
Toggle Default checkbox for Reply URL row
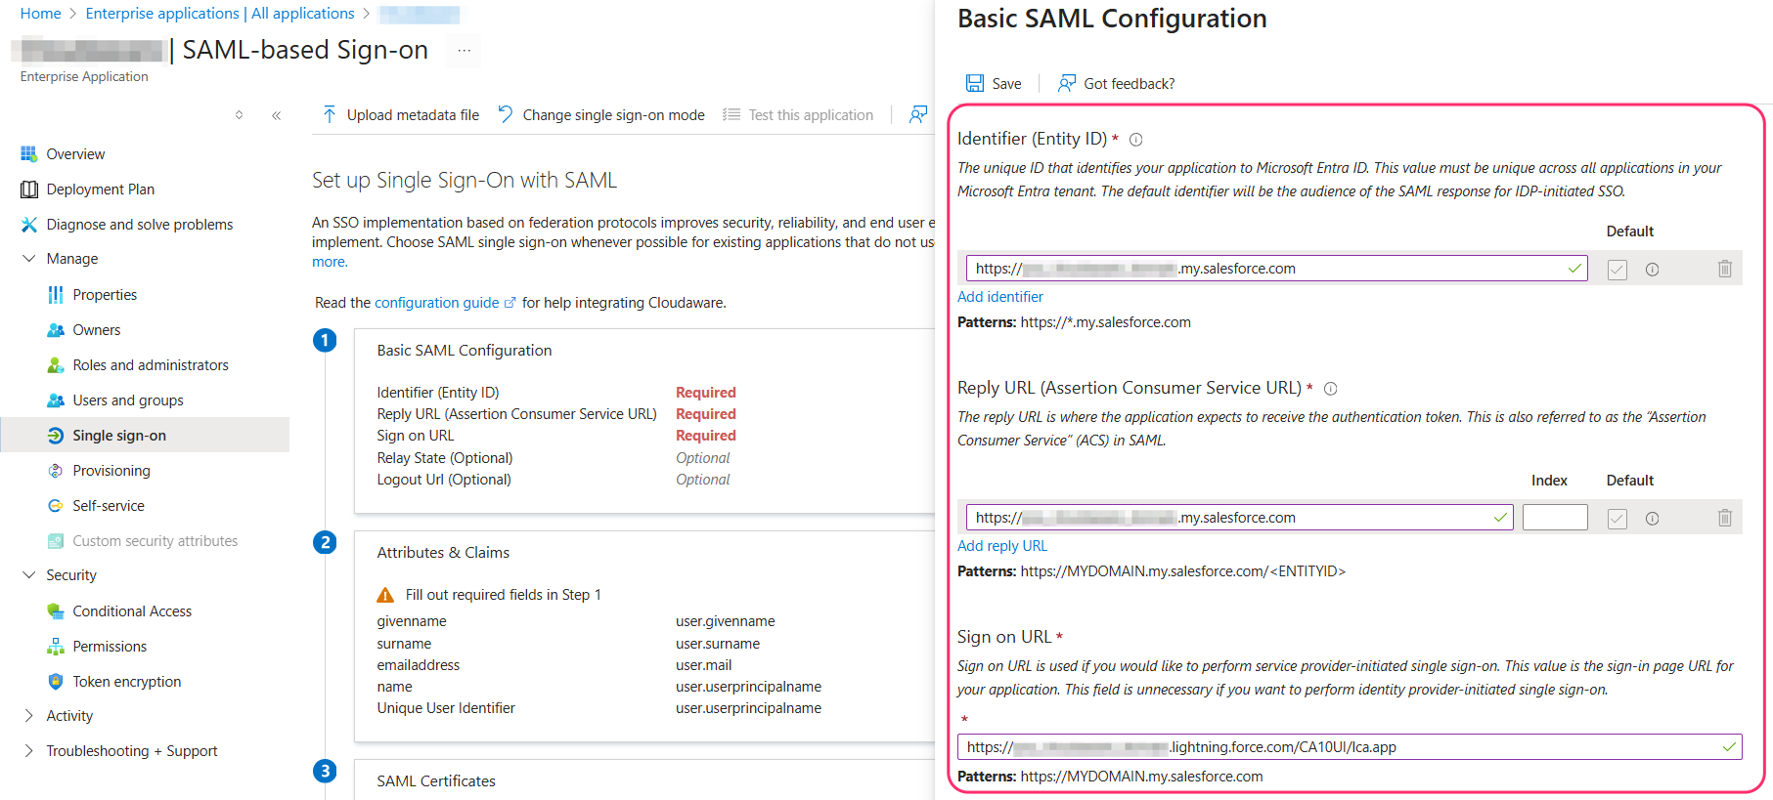point(1618,519)
